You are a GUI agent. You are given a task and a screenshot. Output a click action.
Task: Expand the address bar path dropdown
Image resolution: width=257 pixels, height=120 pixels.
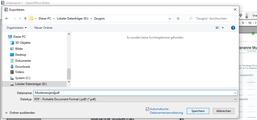(170, 18)
